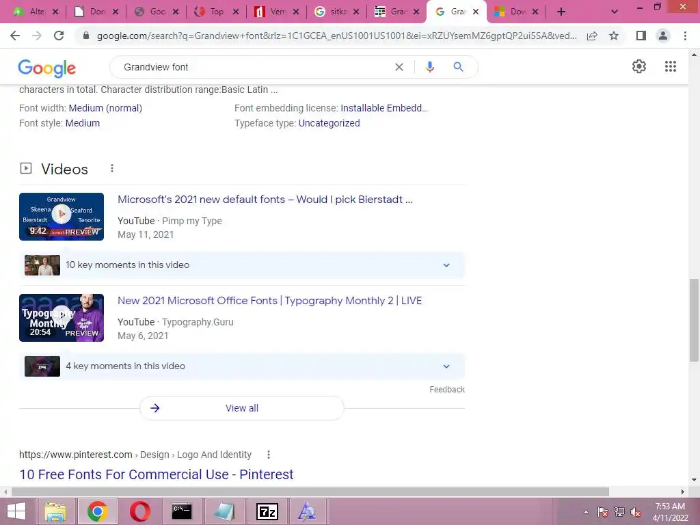Open Microsoft's 2021 new default fonts video

point(265,200)
